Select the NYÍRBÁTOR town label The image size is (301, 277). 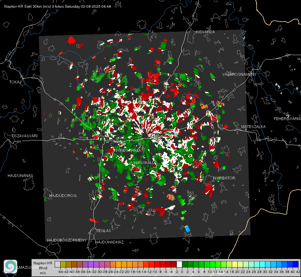pos(224,178)
